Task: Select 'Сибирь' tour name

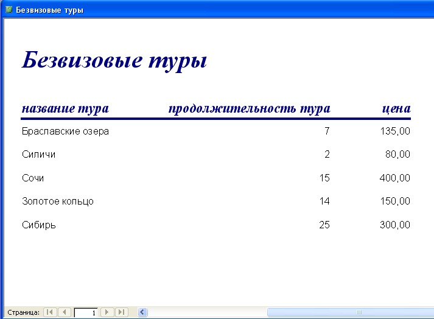Action: pyautogui.click(x=39, y=225)
